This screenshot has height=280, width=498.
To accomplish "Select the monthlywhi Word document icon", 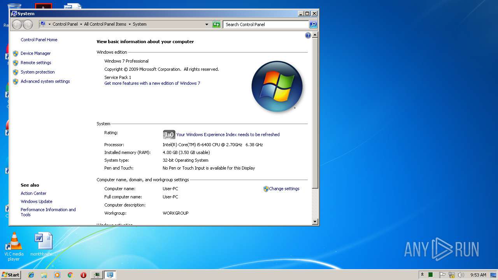I will [x=44, y=244].
